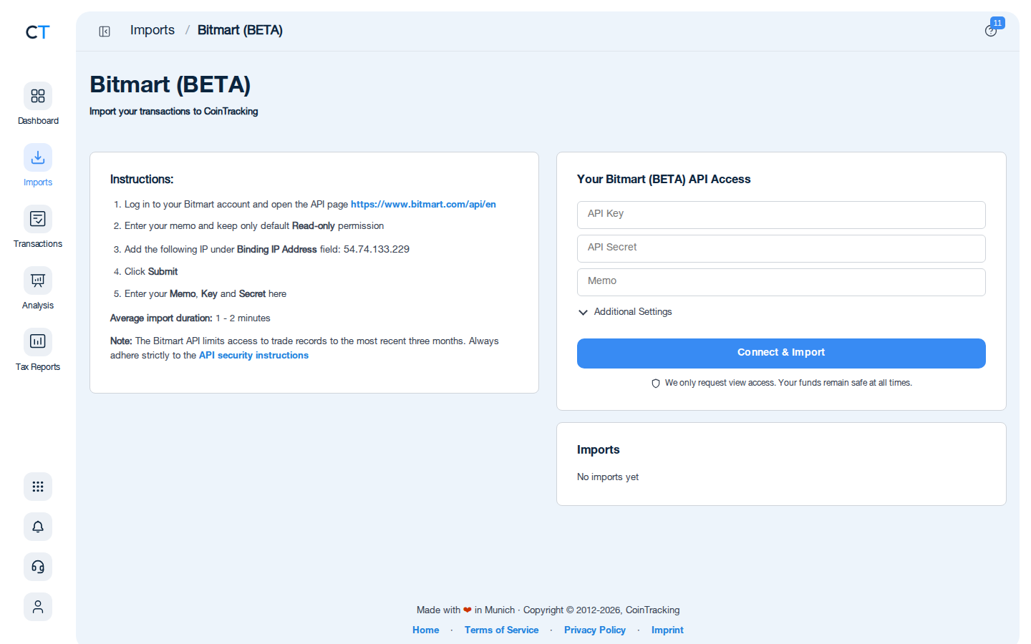Click the 'No imports yet' text
This screenshot has width=1031, height=644.
[608, 477]
